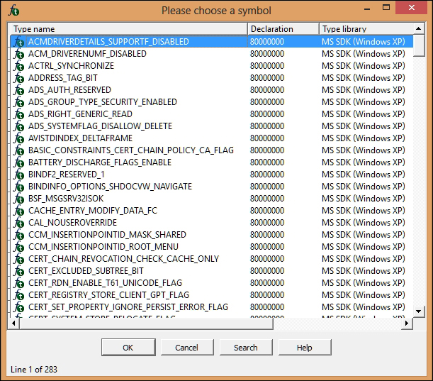Image resolution: width=433 pixels, height=381 pixels.
Task: Click the vertical scrollbar down arrow
Action: click(419, 311)
